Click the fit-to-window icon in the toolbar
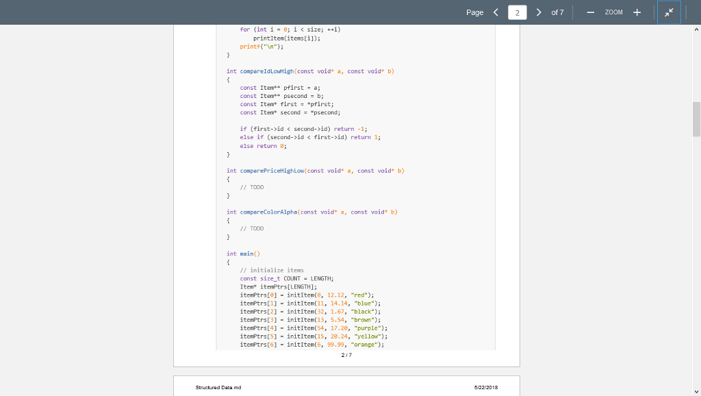The image size is (701, 396). pyautogui.click(x=669, y=12)
